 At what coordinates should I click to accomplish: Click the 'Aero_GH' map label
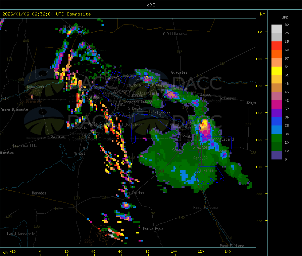(x=201, y=158)
